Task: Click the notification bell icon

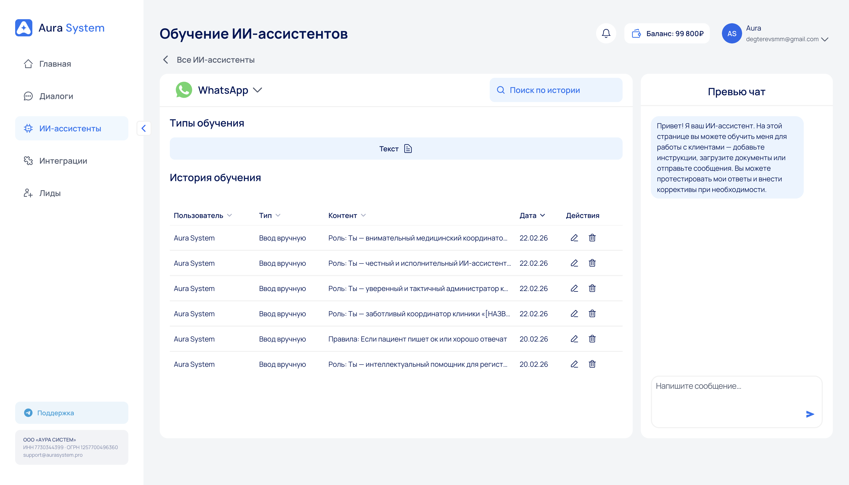Action: tap(606, 33)
